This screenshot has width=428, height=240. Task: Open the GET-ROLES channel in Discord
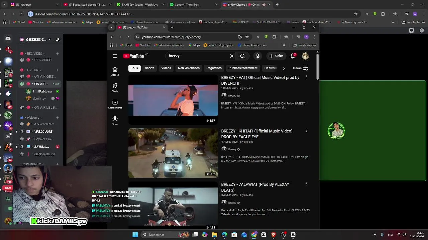[39, 154]
